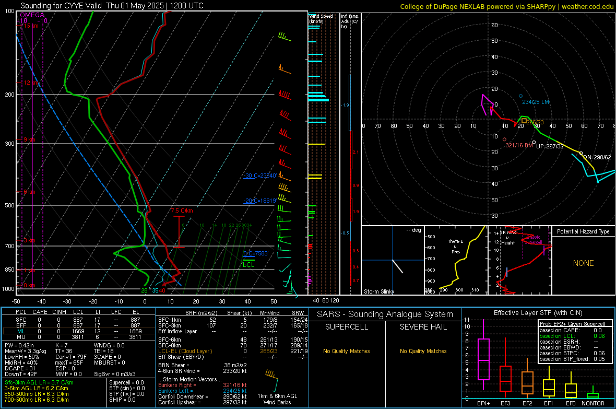Viewport: 616px width, 409px height.
Task: Click the 'Classic Supercell' label in SR wind panel
Action: [533, 240]
